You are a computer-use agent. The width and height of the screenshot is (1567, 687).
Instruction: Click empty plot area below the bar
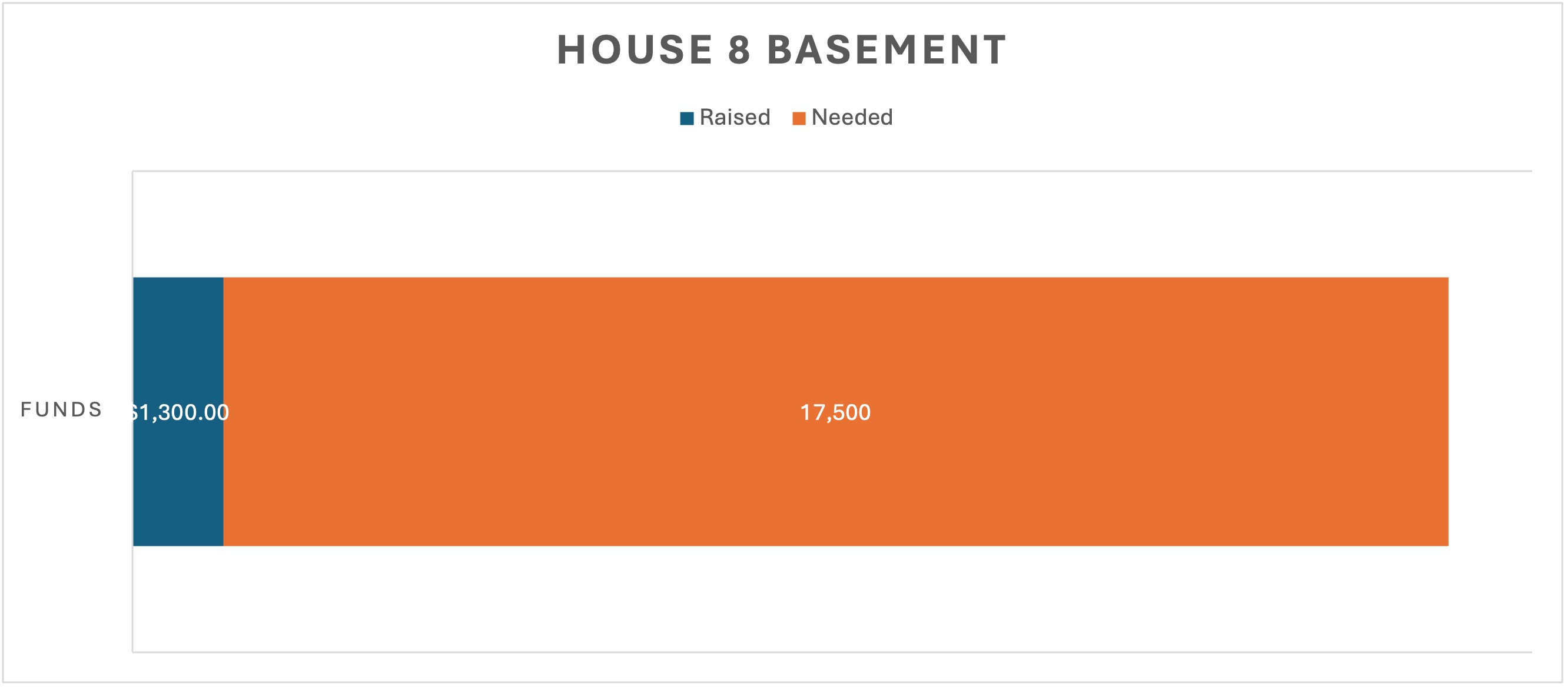791,599
